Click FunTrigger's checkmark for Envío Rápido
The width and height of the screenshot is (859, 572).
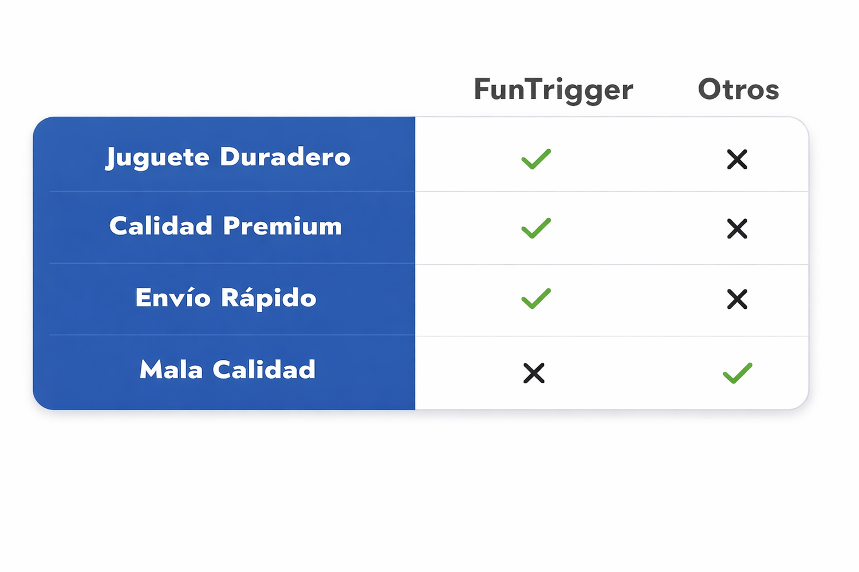click(x=536, y=299)
